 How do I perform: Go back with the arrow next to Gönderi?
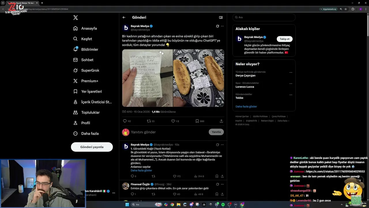[x=124, y=17]
